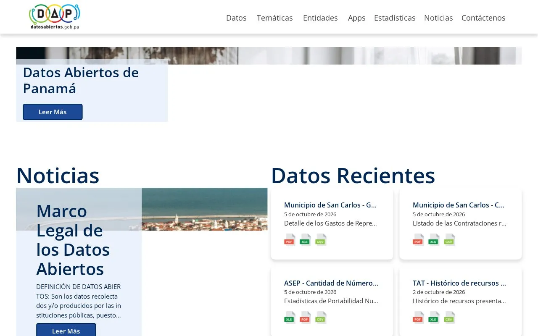Click the text 'Listado de las Contrataciones r...'

pyautogui.click(x=459, y=223)
